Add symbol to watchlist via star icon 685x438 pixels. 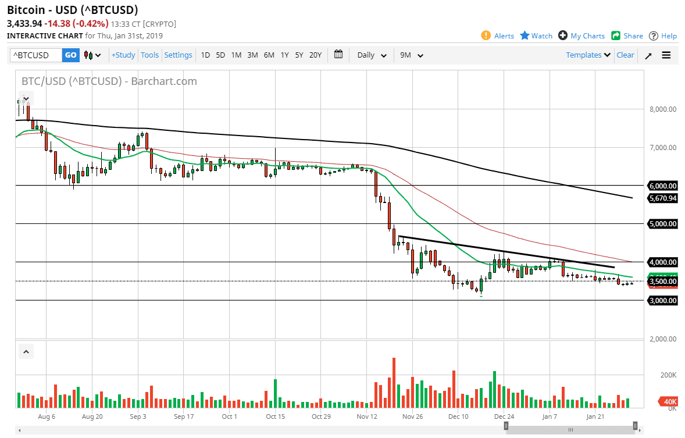point(525,35)
